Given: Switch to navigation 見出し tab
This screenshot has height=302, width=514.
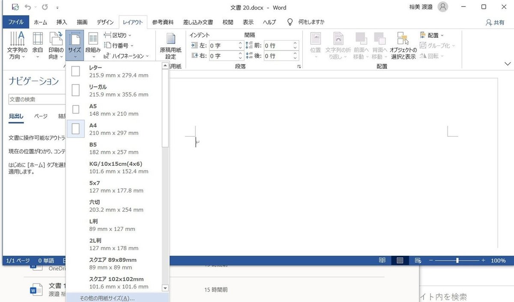Looking at the screenshot, I should (16, 116).
